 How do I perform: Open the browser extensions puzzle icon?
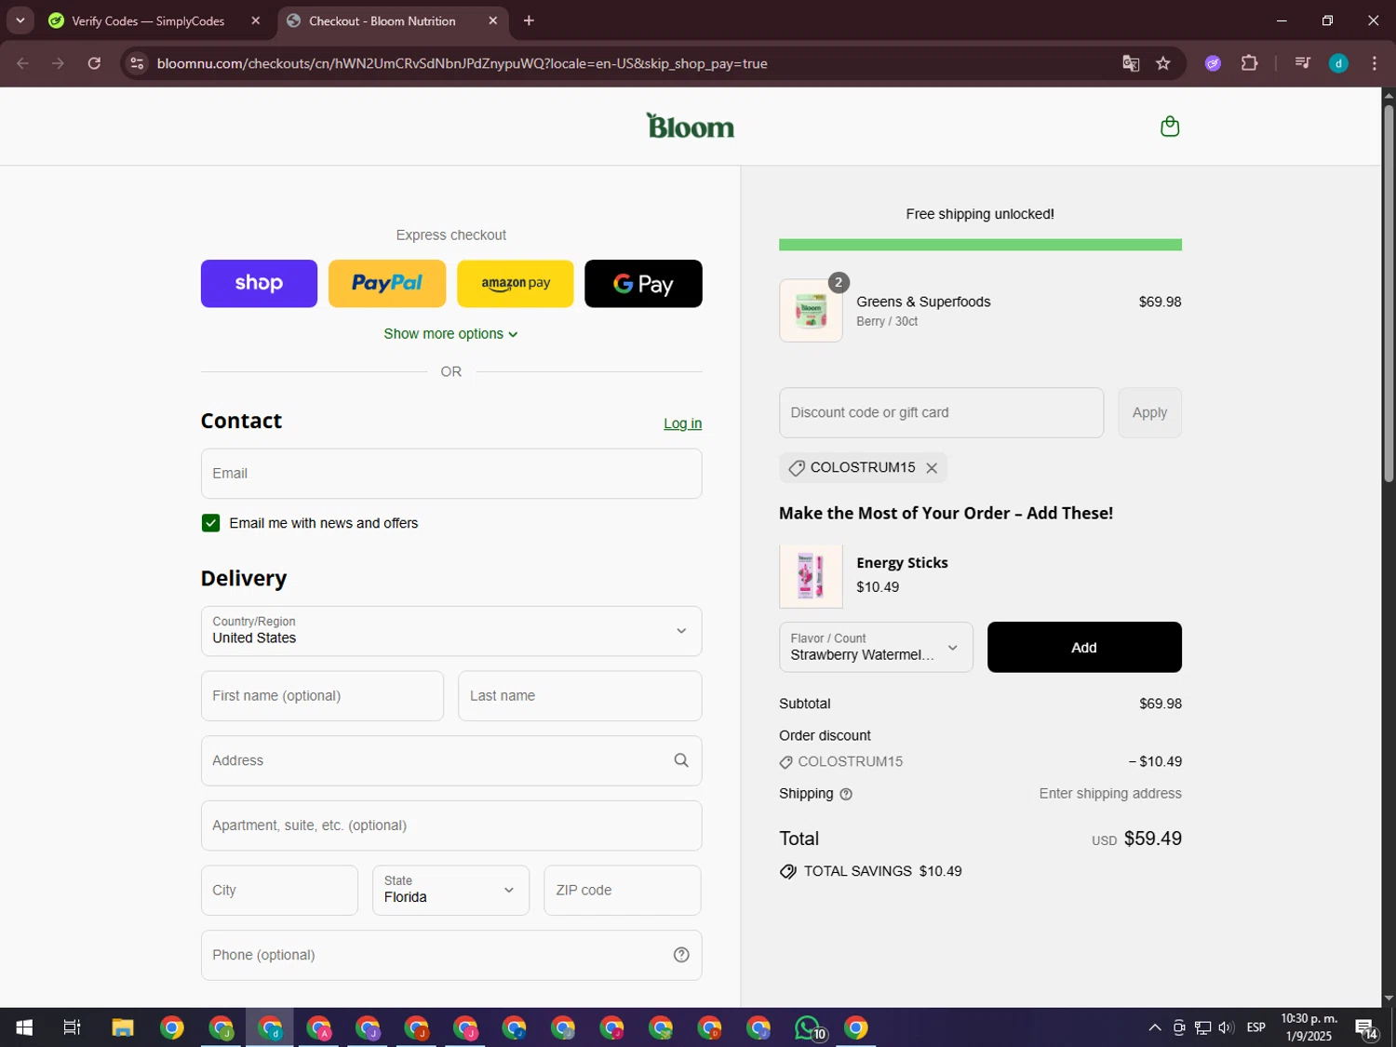pyautogui.click(x=1249, y=63)
